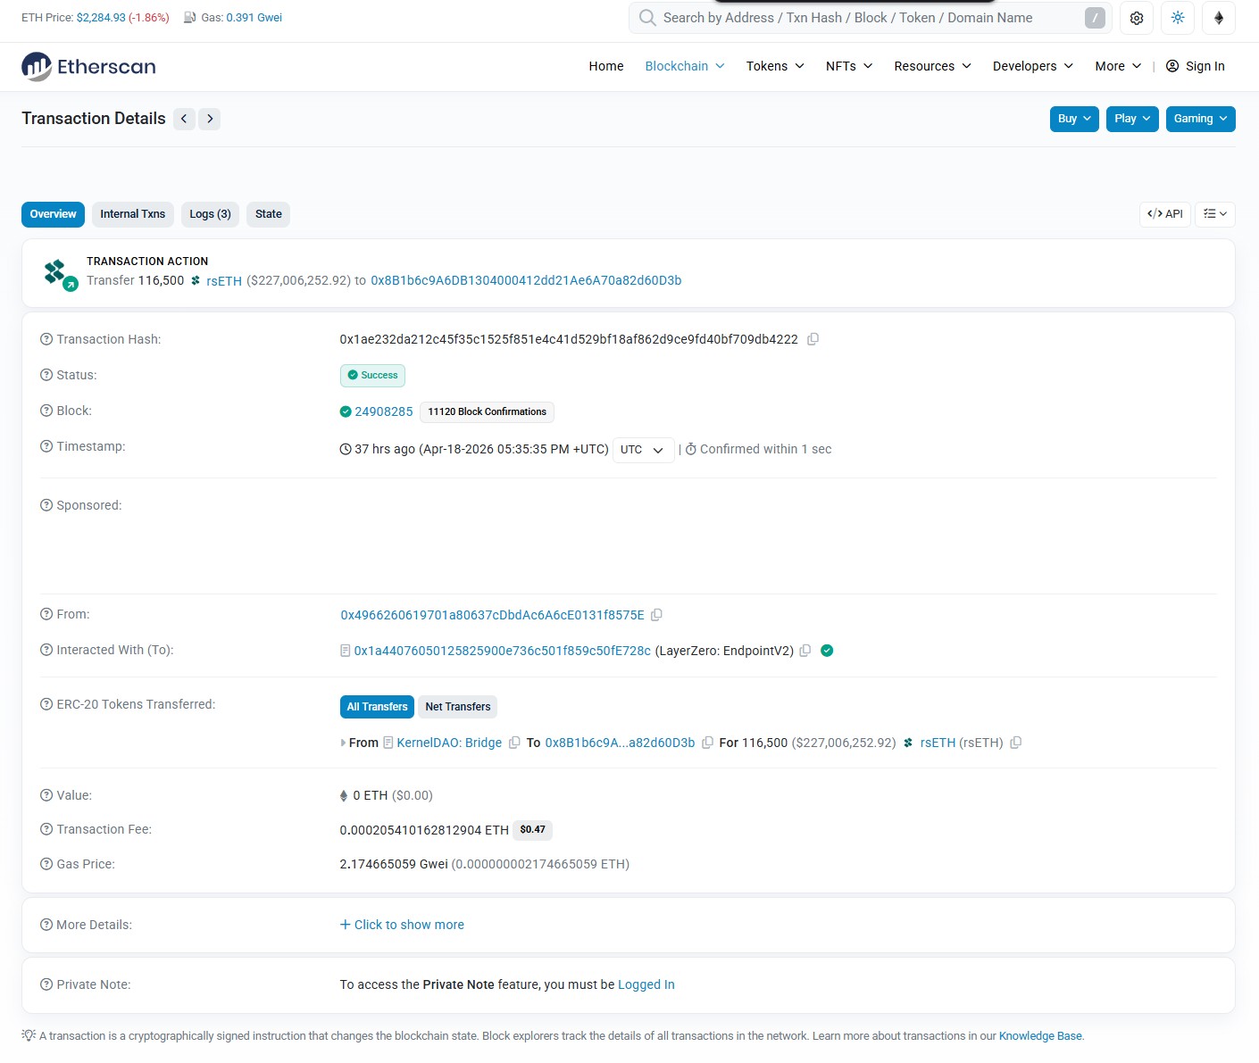Copy the rsETH token address

click(1015, 743)
